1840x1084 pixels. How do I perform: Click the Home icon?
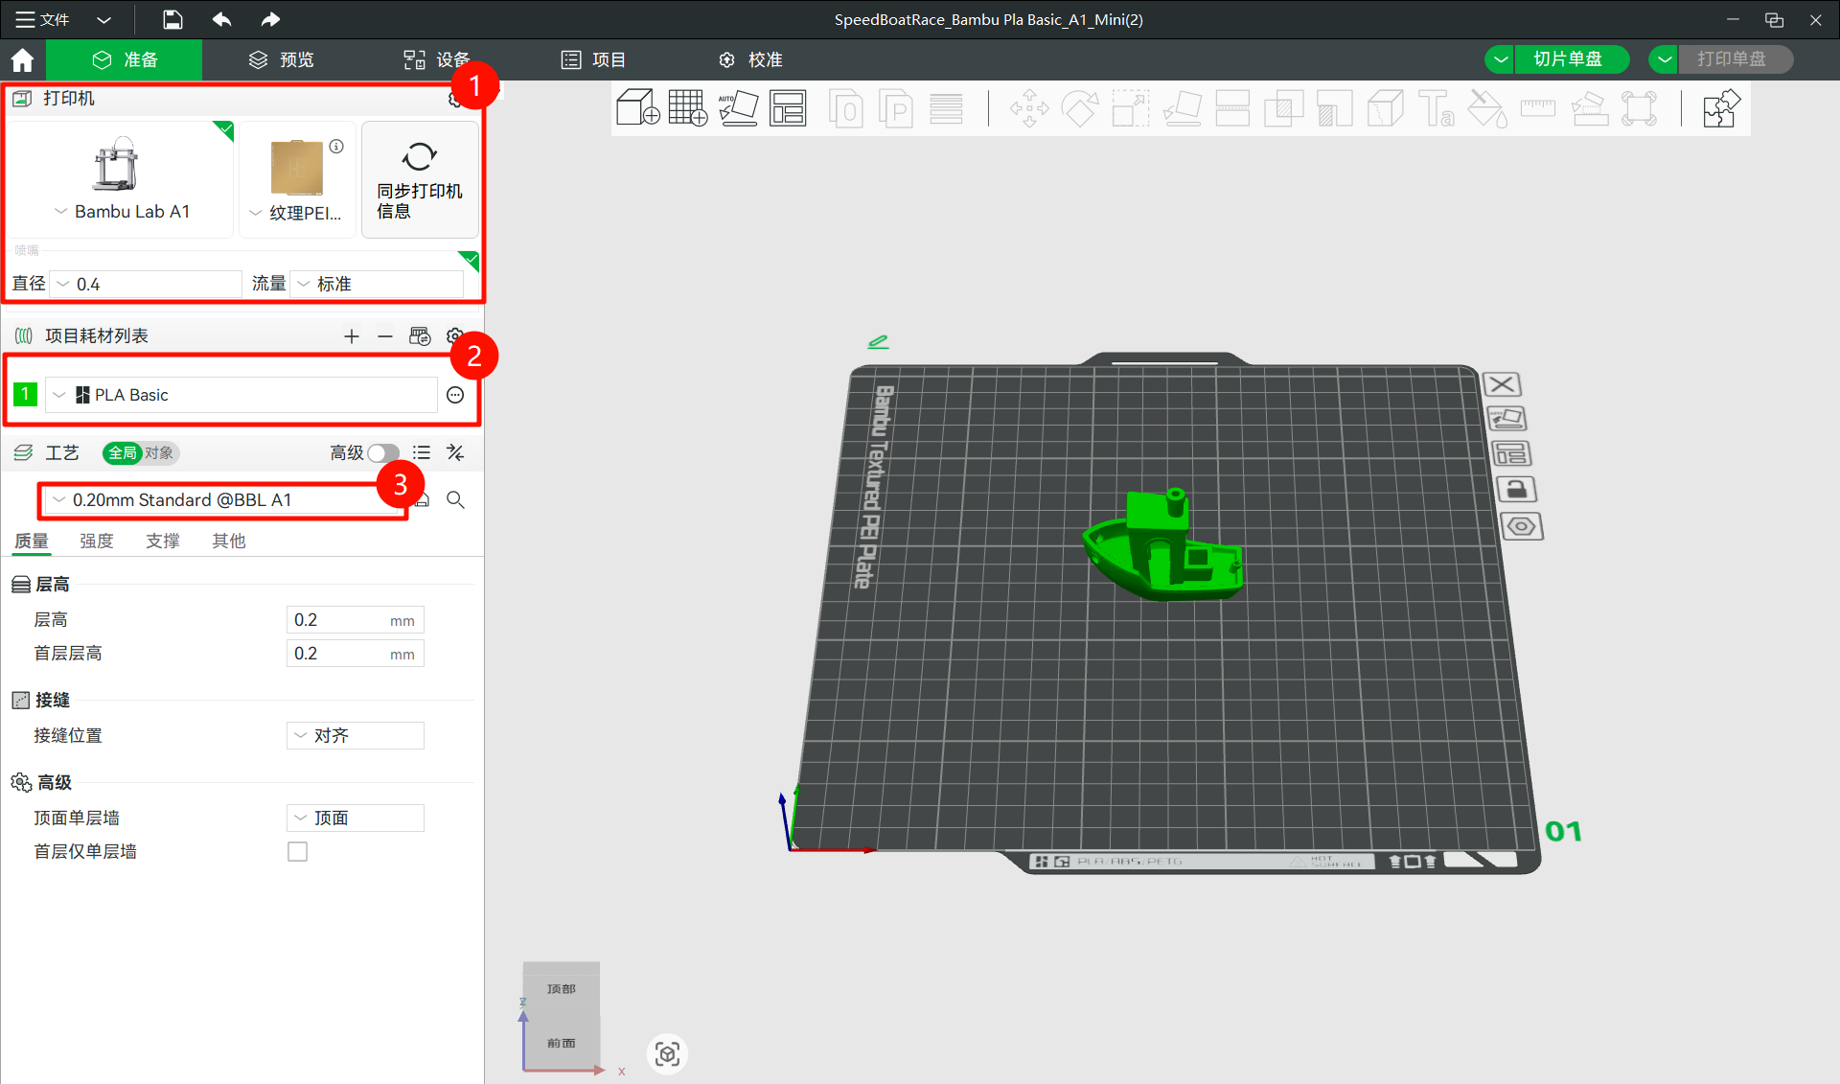pos(22,59)
